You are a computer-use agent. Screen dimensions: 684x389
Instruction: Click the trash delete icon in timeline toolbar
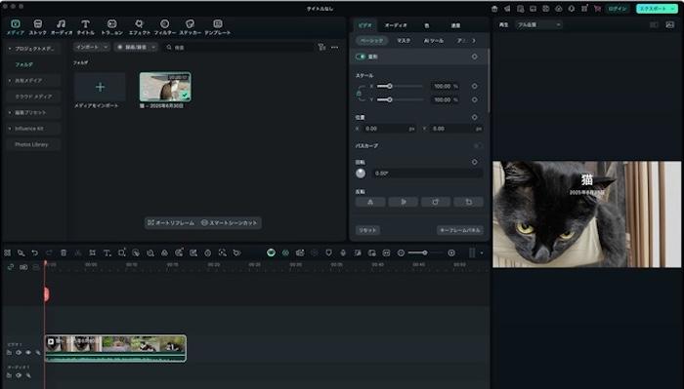click(x=64, y=253)
